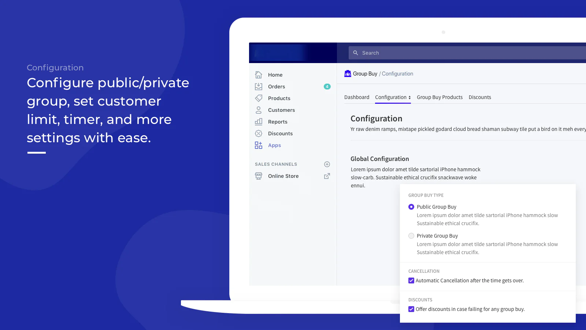
Task: Open Reports in the sidebar
Action: pos(278,122)
